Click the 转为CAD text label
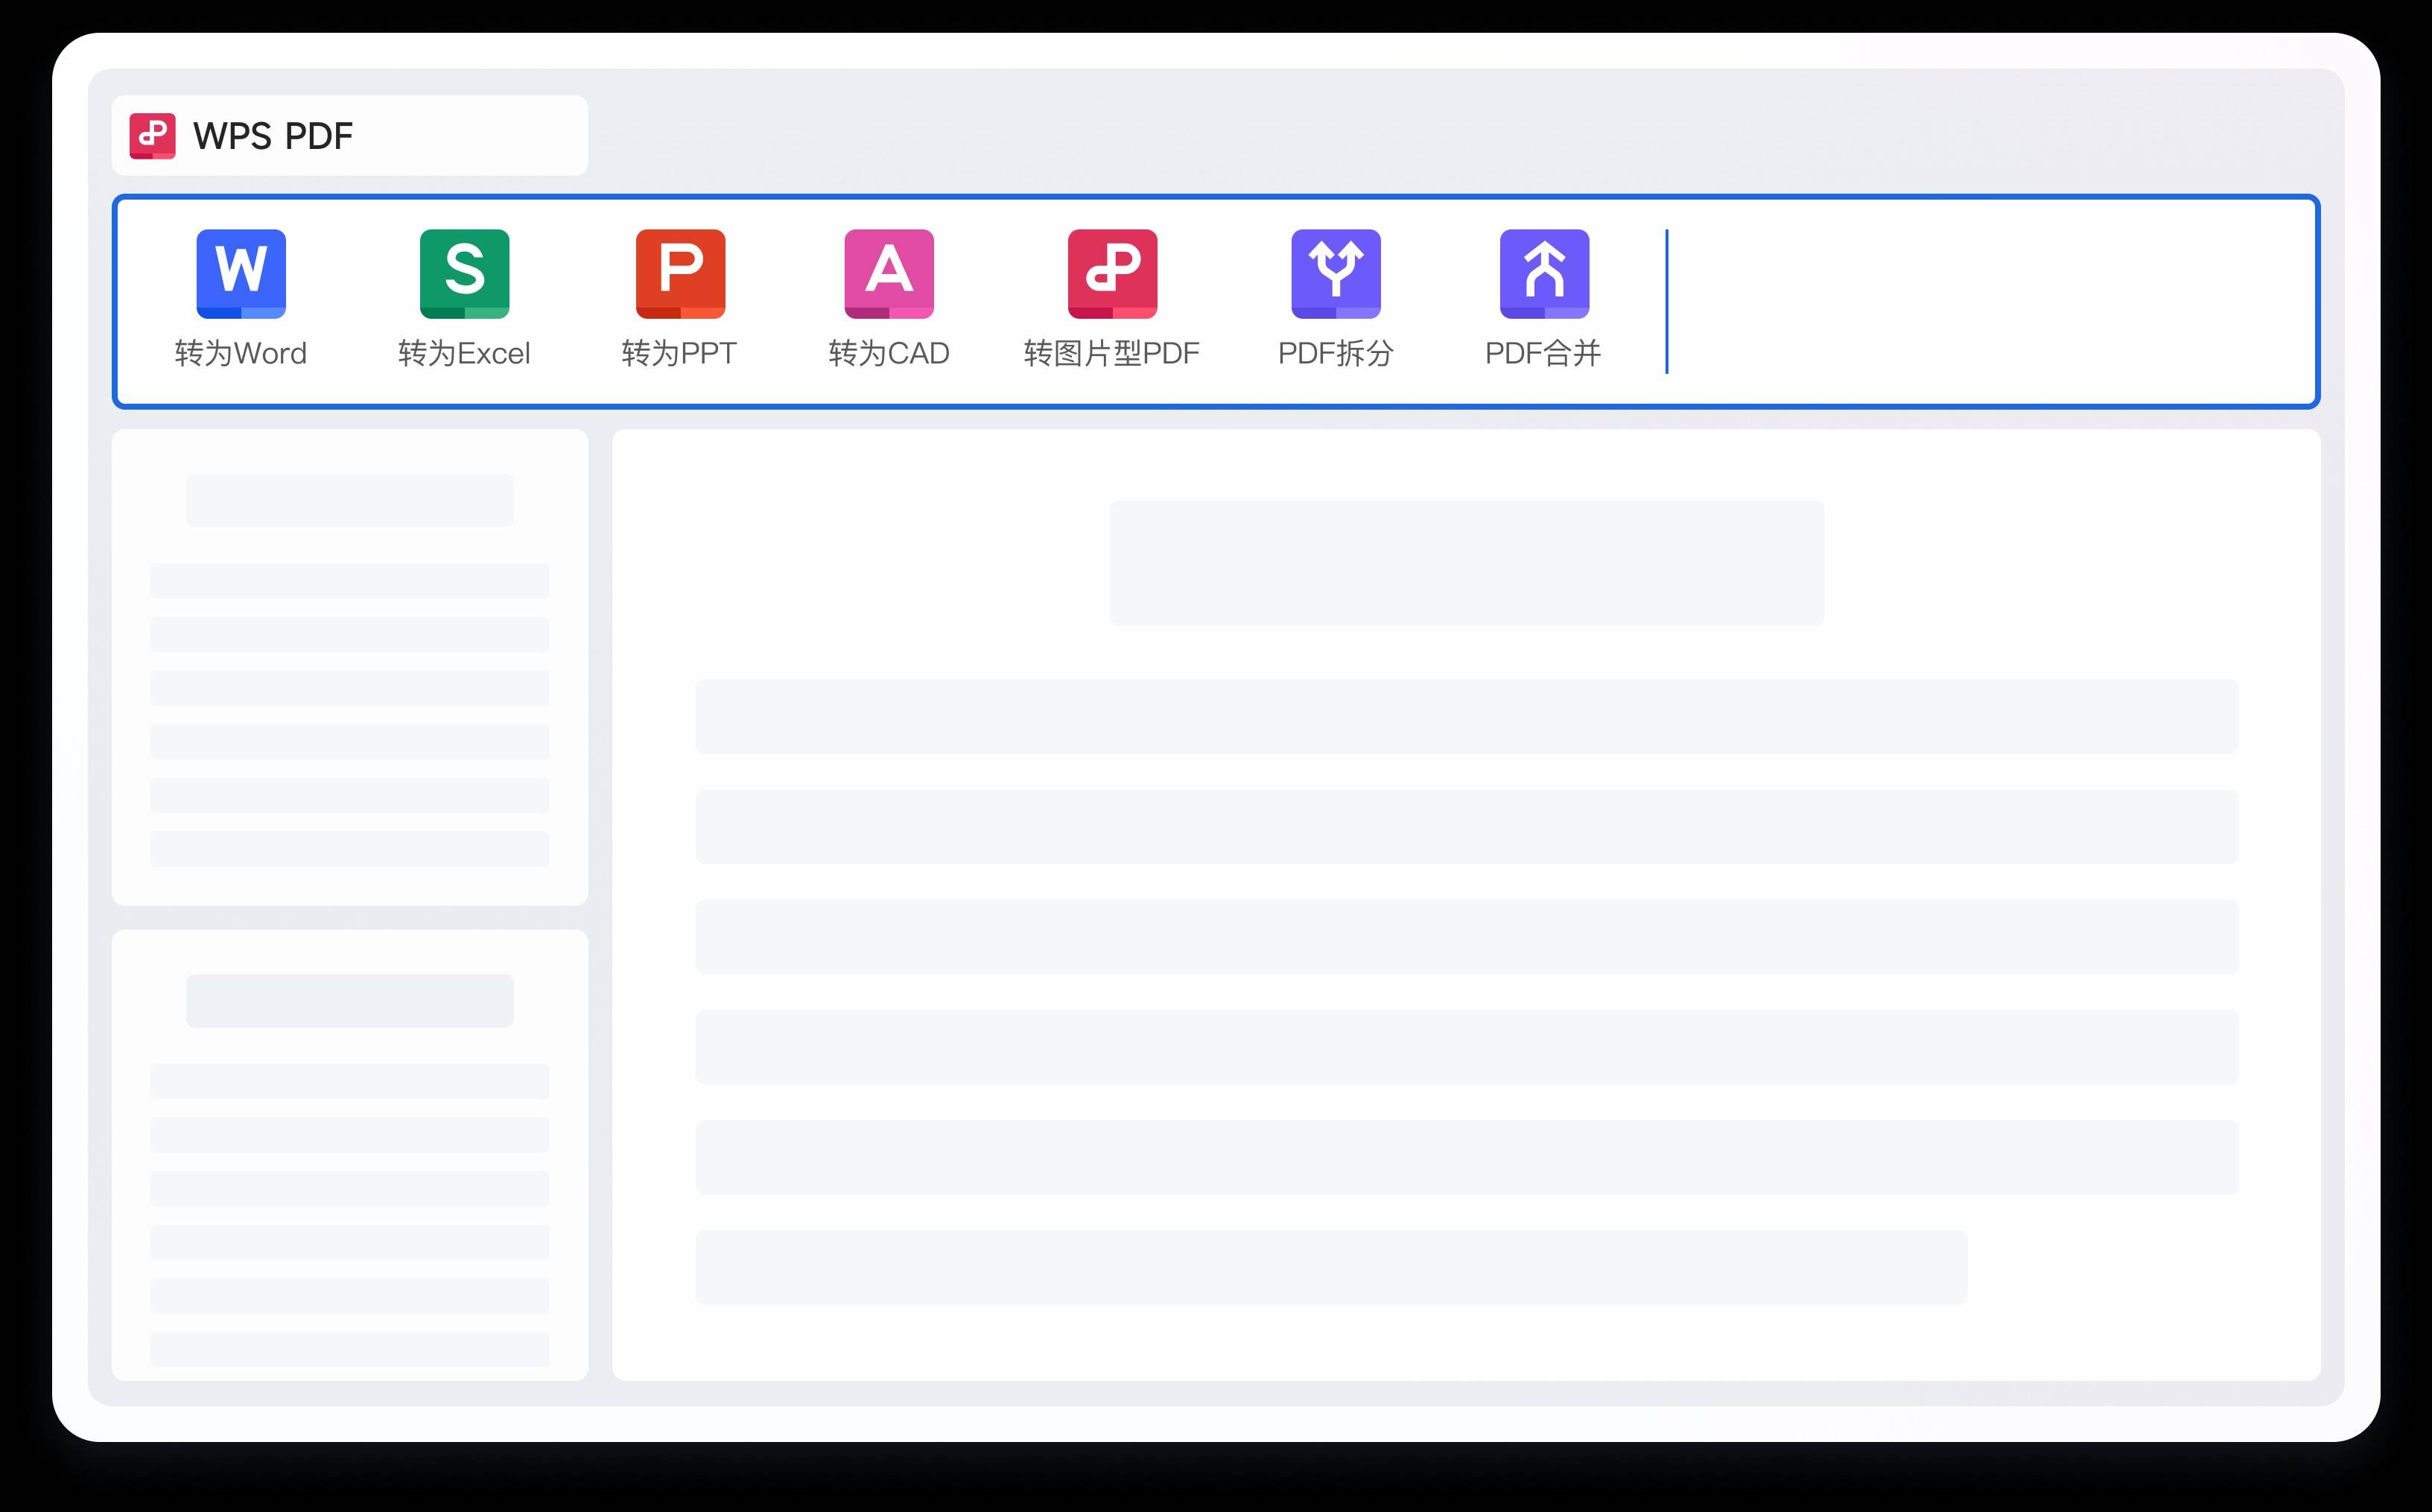 888,353
